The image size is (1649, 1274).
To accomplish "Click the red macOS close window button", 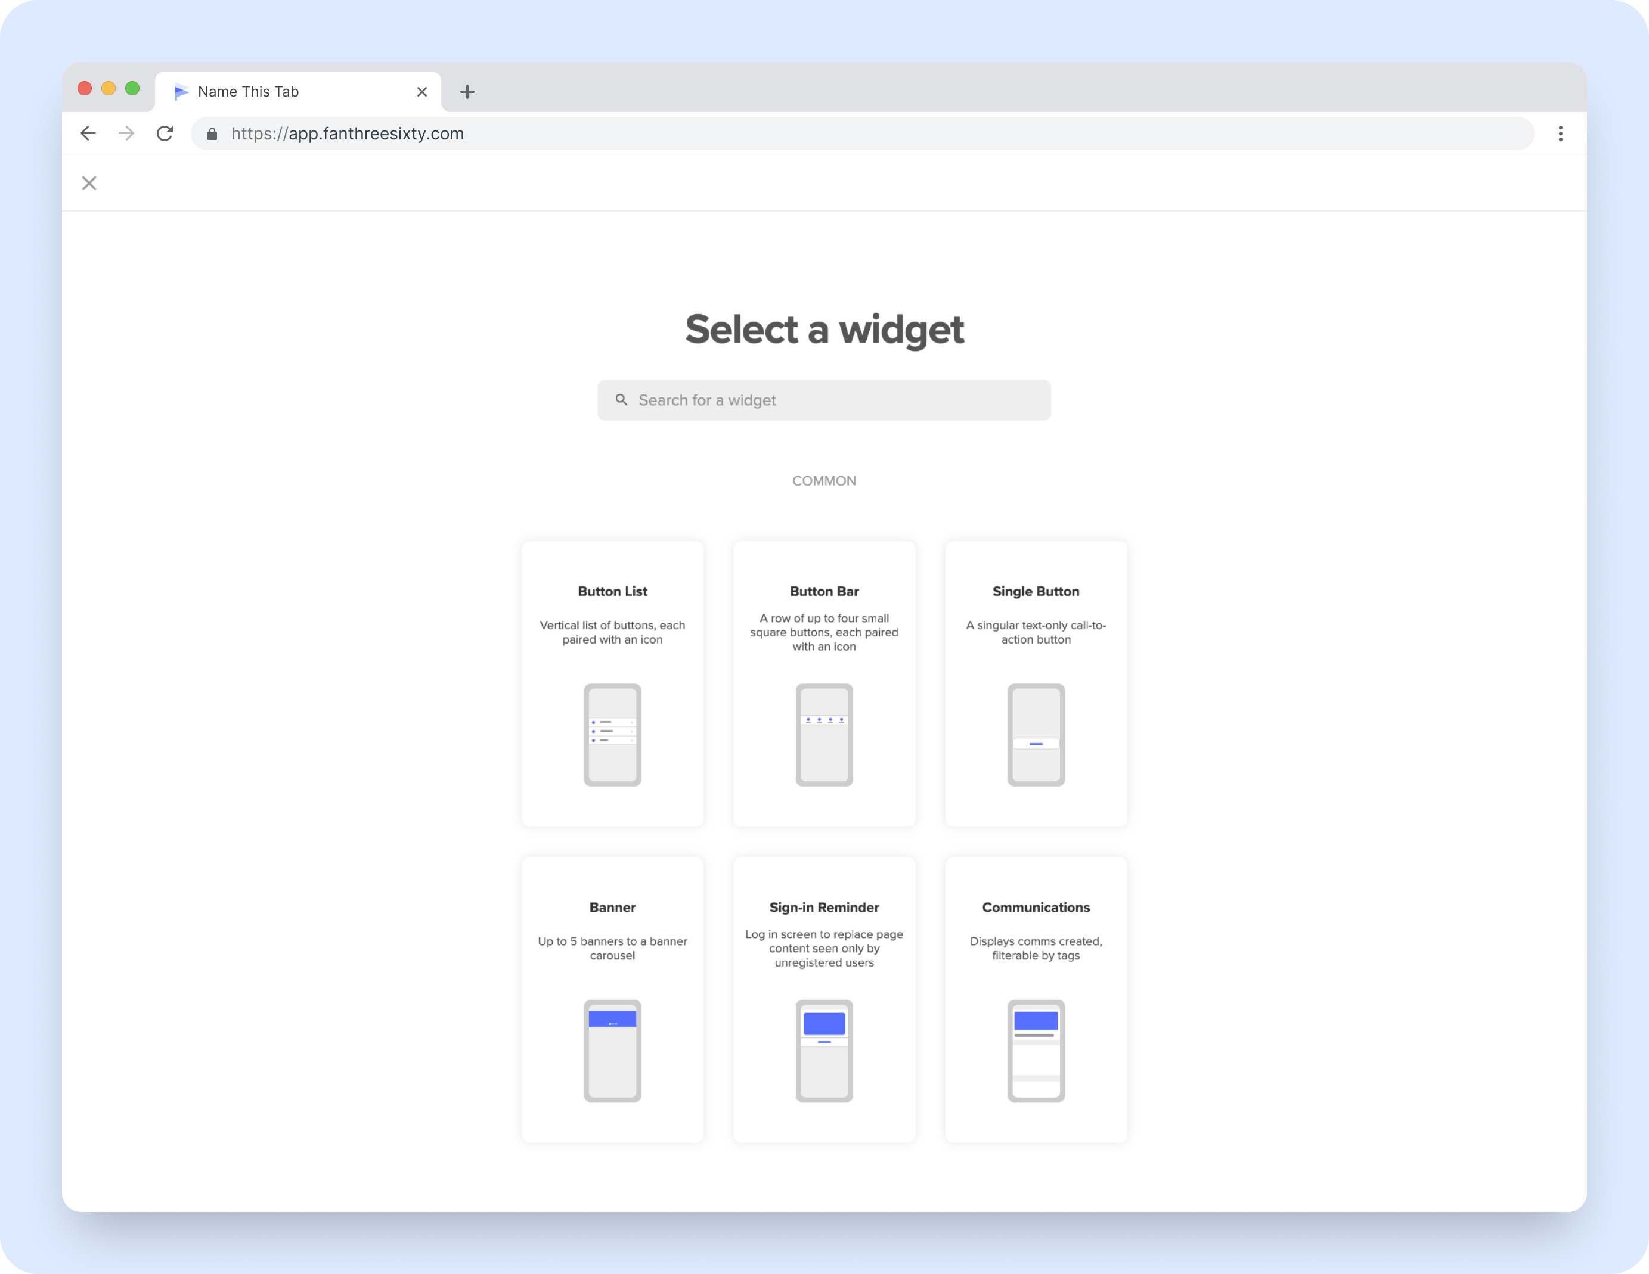I will pyautogui.click(x=85, y=88).
